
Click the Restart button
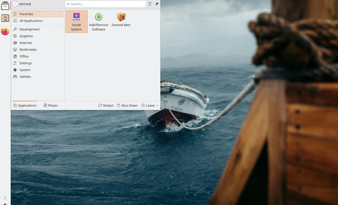click(106, 105)
